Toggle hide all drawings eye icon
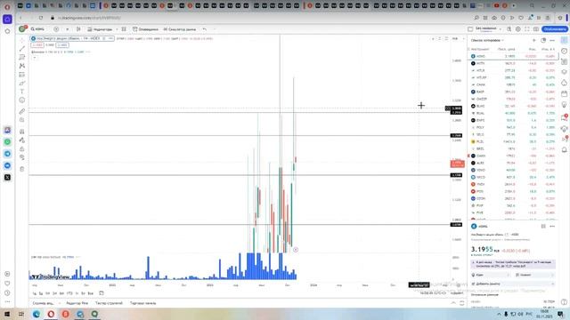The image size is (570, 320). 22,157
